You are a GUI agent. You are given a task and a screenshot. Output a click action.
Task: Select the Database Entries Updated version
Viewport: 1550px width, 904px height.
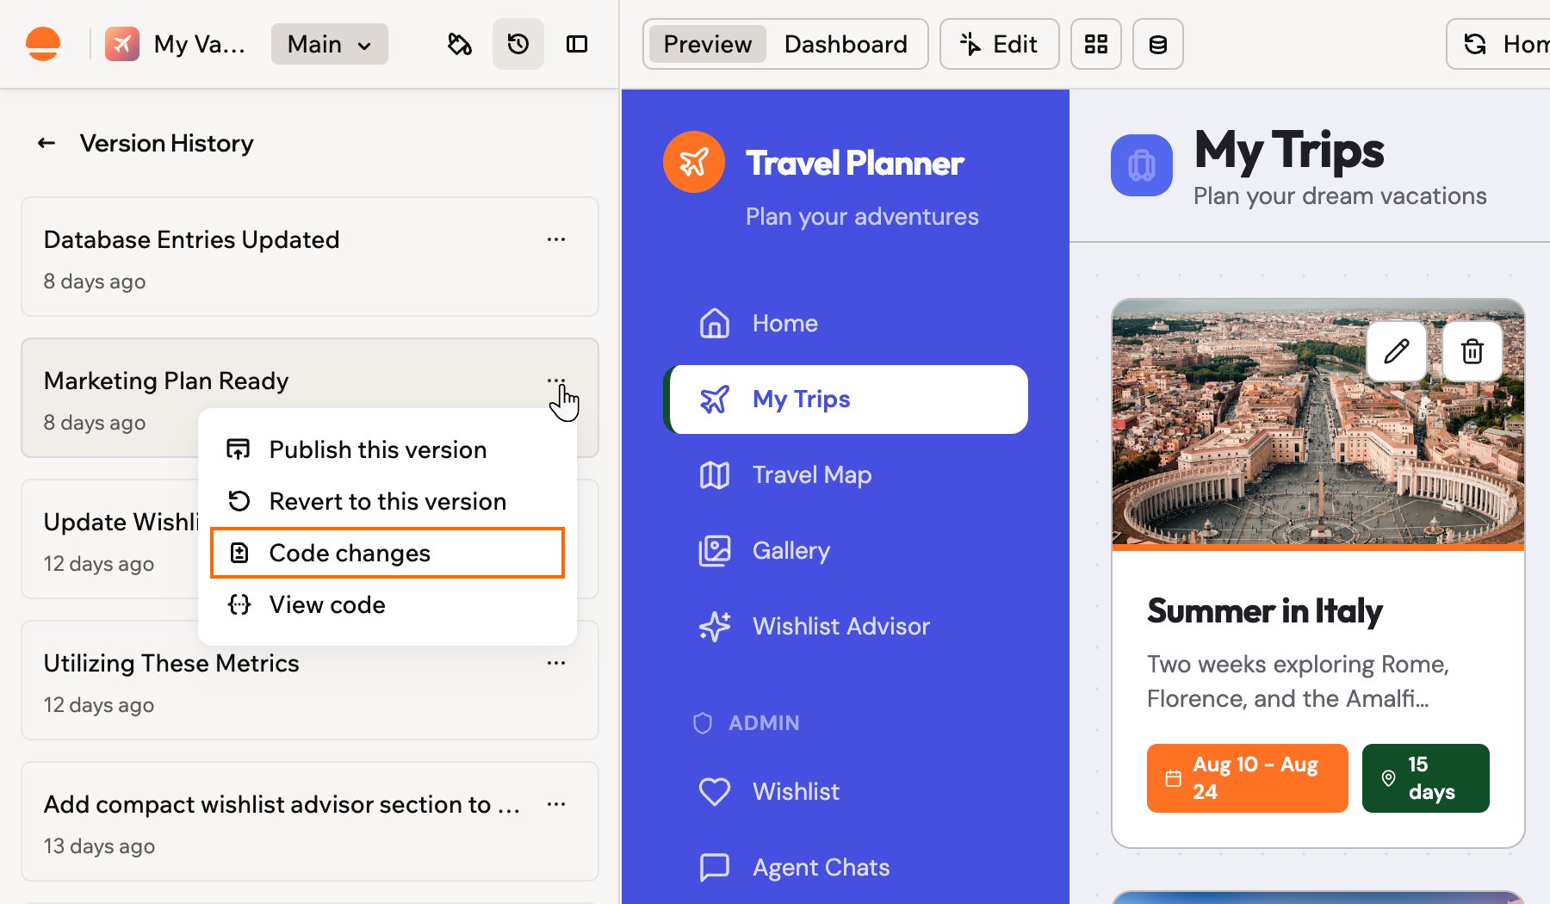(x=310, y=257)
